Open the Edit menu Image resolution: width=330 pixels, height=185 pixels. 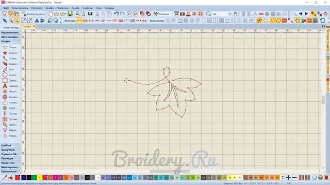click(20, 8)
